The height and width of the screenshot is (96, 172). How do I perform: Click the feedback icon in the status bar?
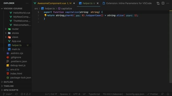coord(162,94)
